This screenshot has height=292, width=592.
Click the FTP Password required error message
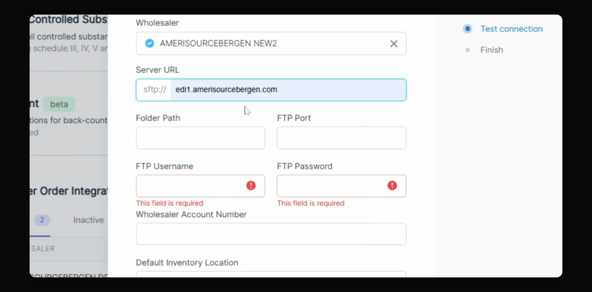tap(311, 203)
